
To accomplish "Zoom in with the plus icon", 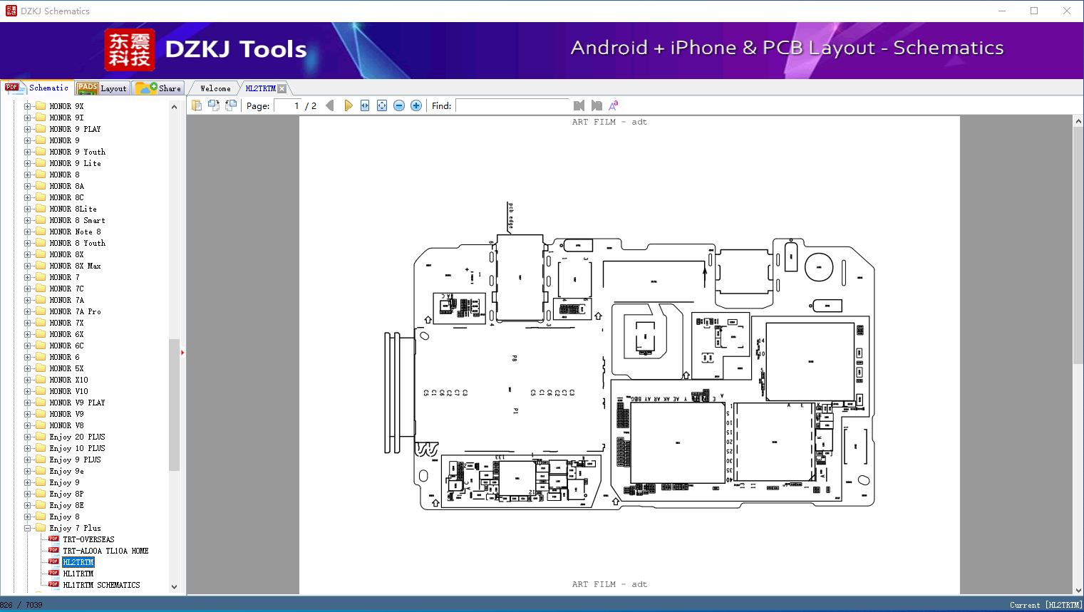I will pyautogui.click(x=416, y=105).
